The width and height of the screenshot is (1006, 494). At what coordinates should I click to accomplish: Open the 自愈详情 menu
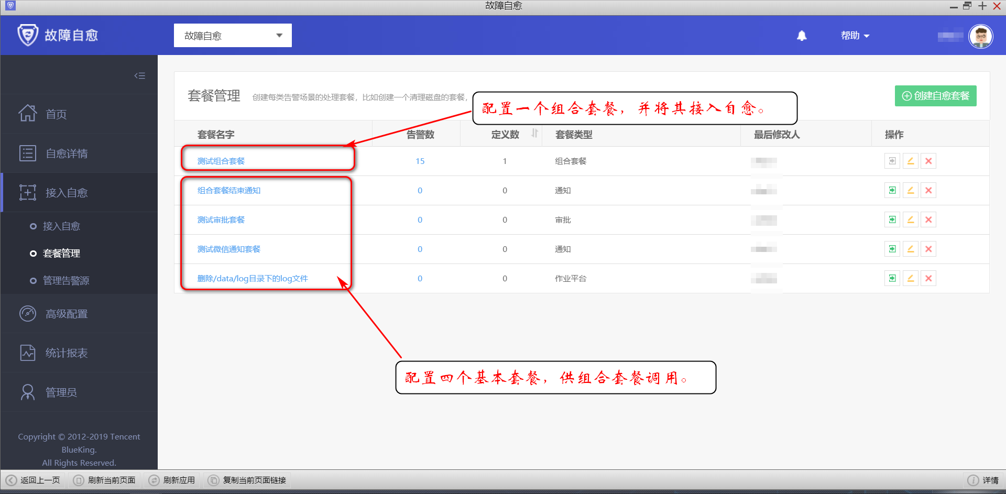(x=79, y=153)
